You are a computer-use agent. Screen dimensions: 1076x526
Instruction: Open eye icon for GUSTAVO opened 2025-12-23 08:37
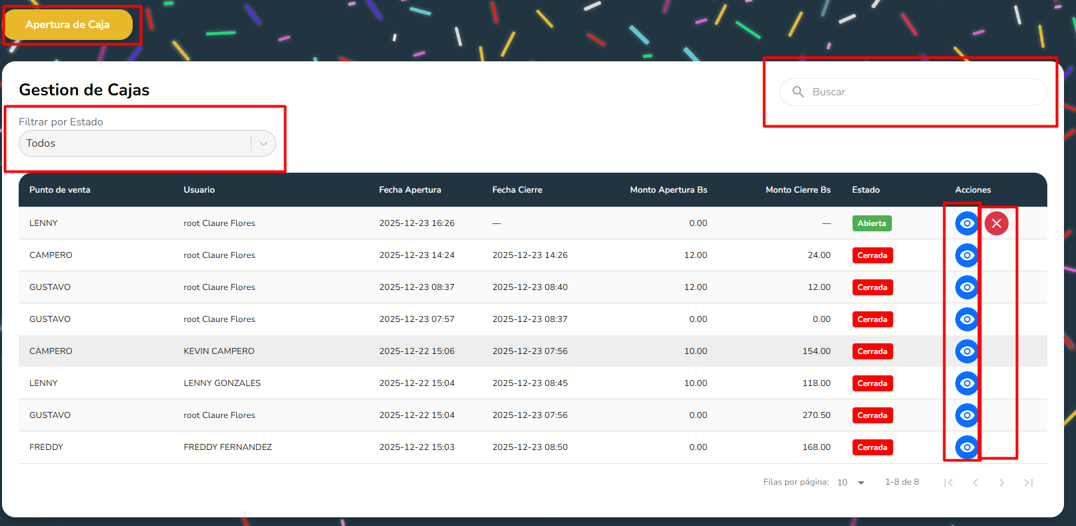(x=967, y=287)
